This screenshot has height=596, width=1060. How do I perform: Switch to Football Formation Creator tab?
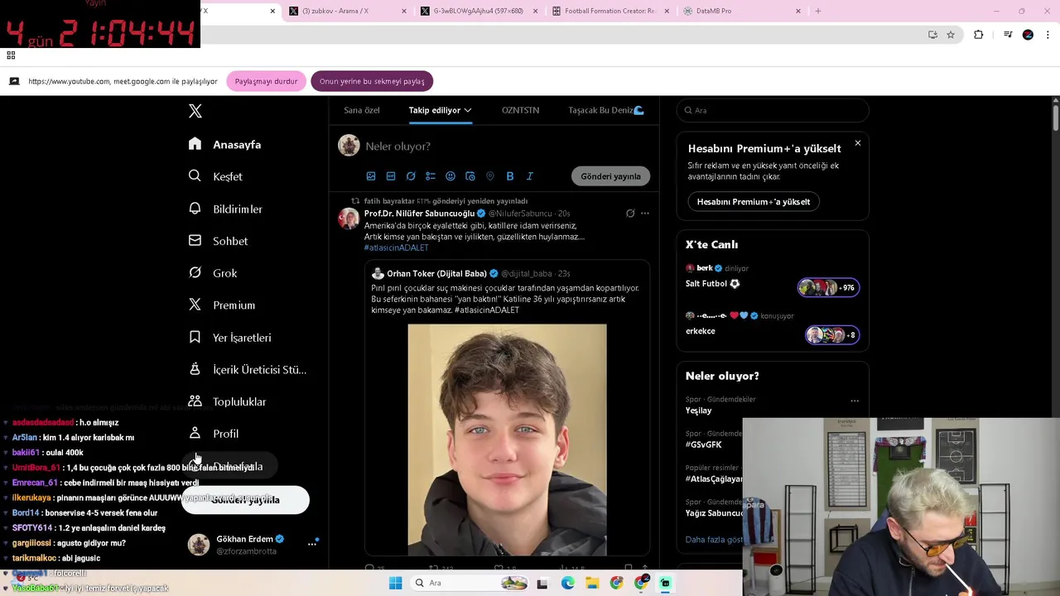[x=609, y=11]
